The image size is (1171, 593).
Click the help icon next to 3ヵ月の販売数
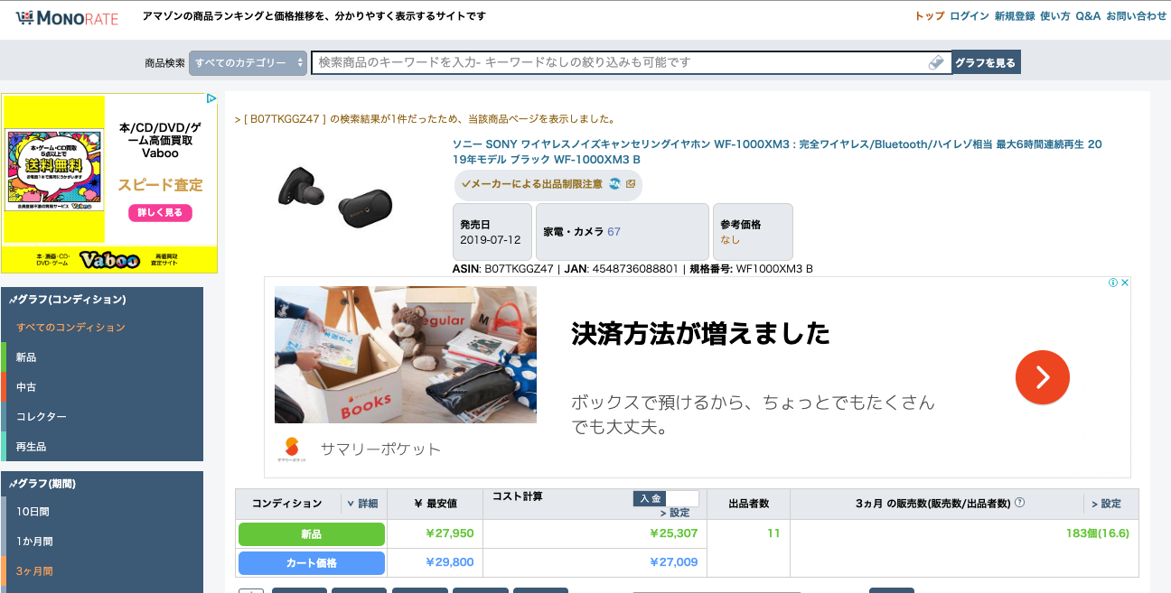(x=1019, y=503)
